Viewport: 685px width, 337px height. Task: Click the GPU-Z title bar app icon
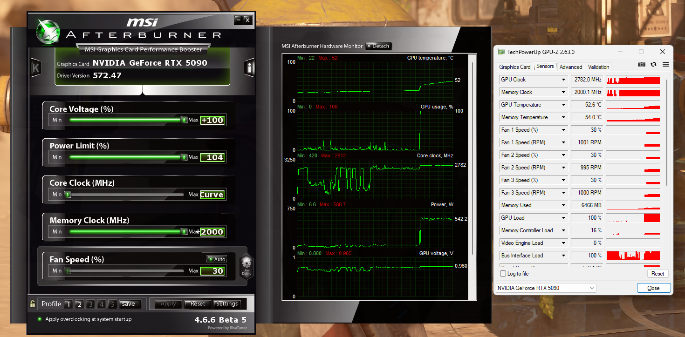coord(501,52)
